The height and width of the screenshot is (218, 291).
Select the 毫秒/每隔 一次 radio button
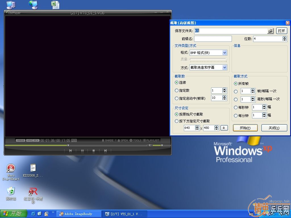(x=236, y=100)
